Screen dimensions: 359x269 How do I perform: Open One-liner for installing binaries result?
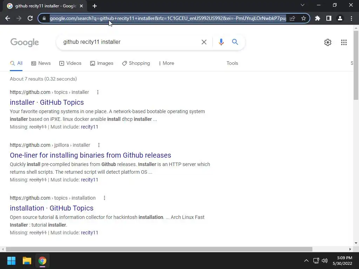point(90,155)
